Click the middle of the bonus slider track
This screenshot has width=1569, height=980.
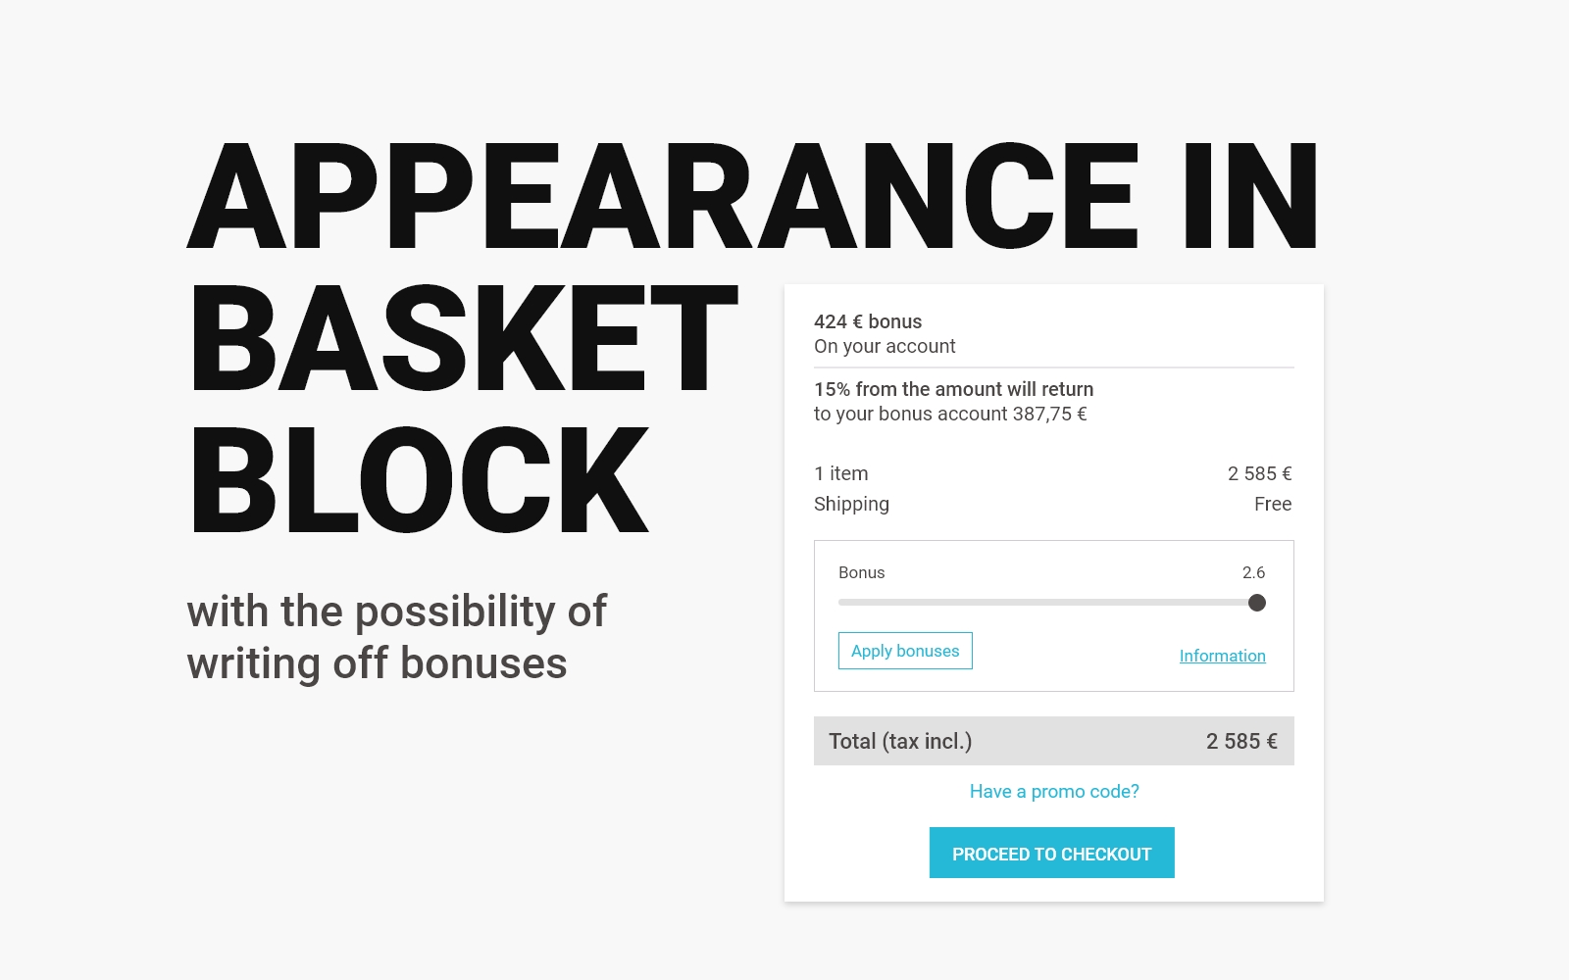[1047, 603]
